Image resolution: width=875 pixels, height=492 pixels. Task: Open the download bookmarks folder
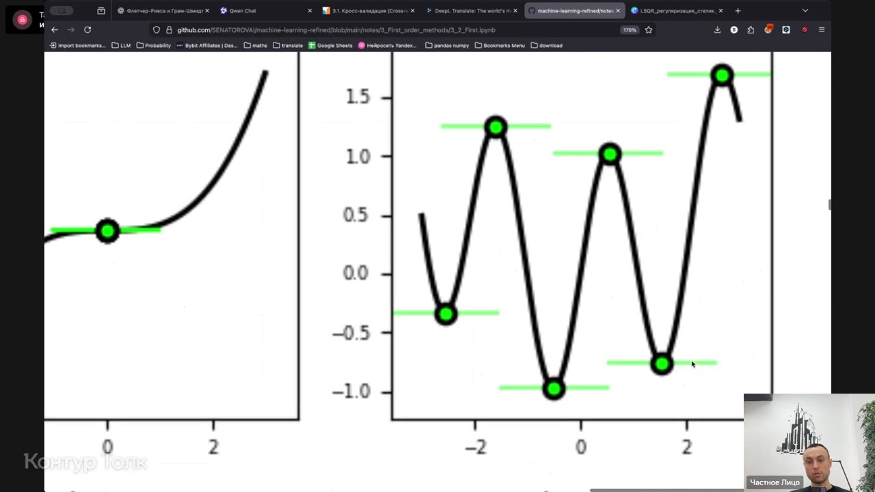(547, 45)
